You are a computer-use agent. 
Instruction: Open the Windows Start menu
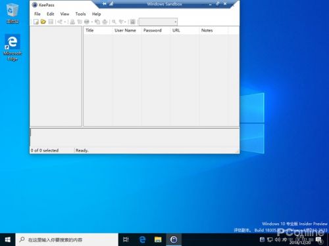[8, 239]
